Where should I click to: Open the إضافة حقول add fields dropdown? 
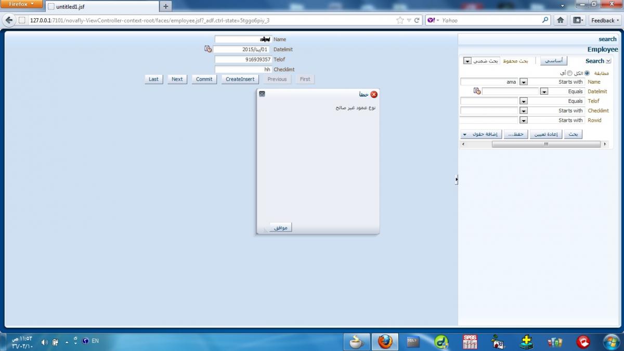(482, 134)
